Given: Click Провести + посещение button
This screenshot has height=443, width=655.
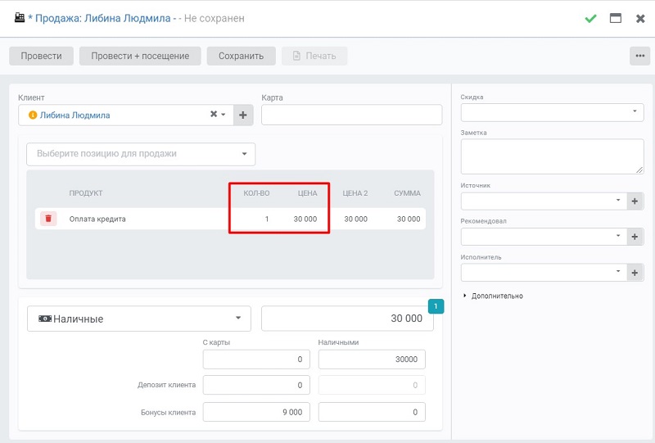Looking at the screenshot, I should (140, 56).
